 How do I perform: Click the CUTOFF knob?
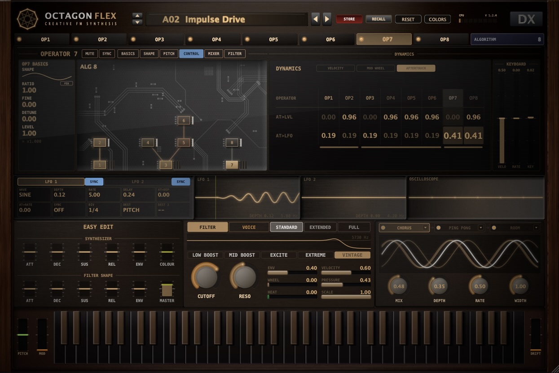pos(206,276)
